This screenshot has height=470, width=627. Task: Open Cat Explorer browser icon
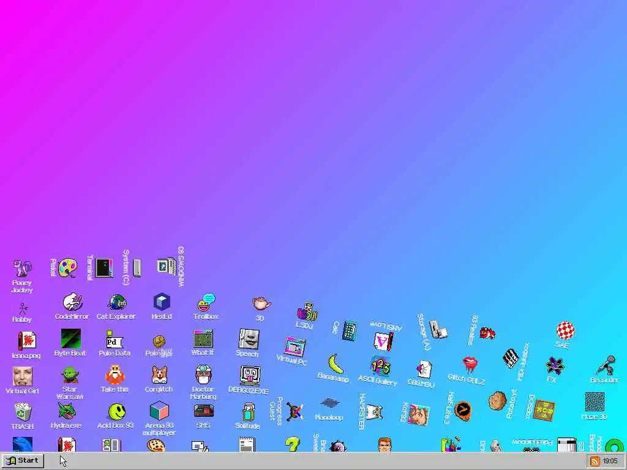117,302
